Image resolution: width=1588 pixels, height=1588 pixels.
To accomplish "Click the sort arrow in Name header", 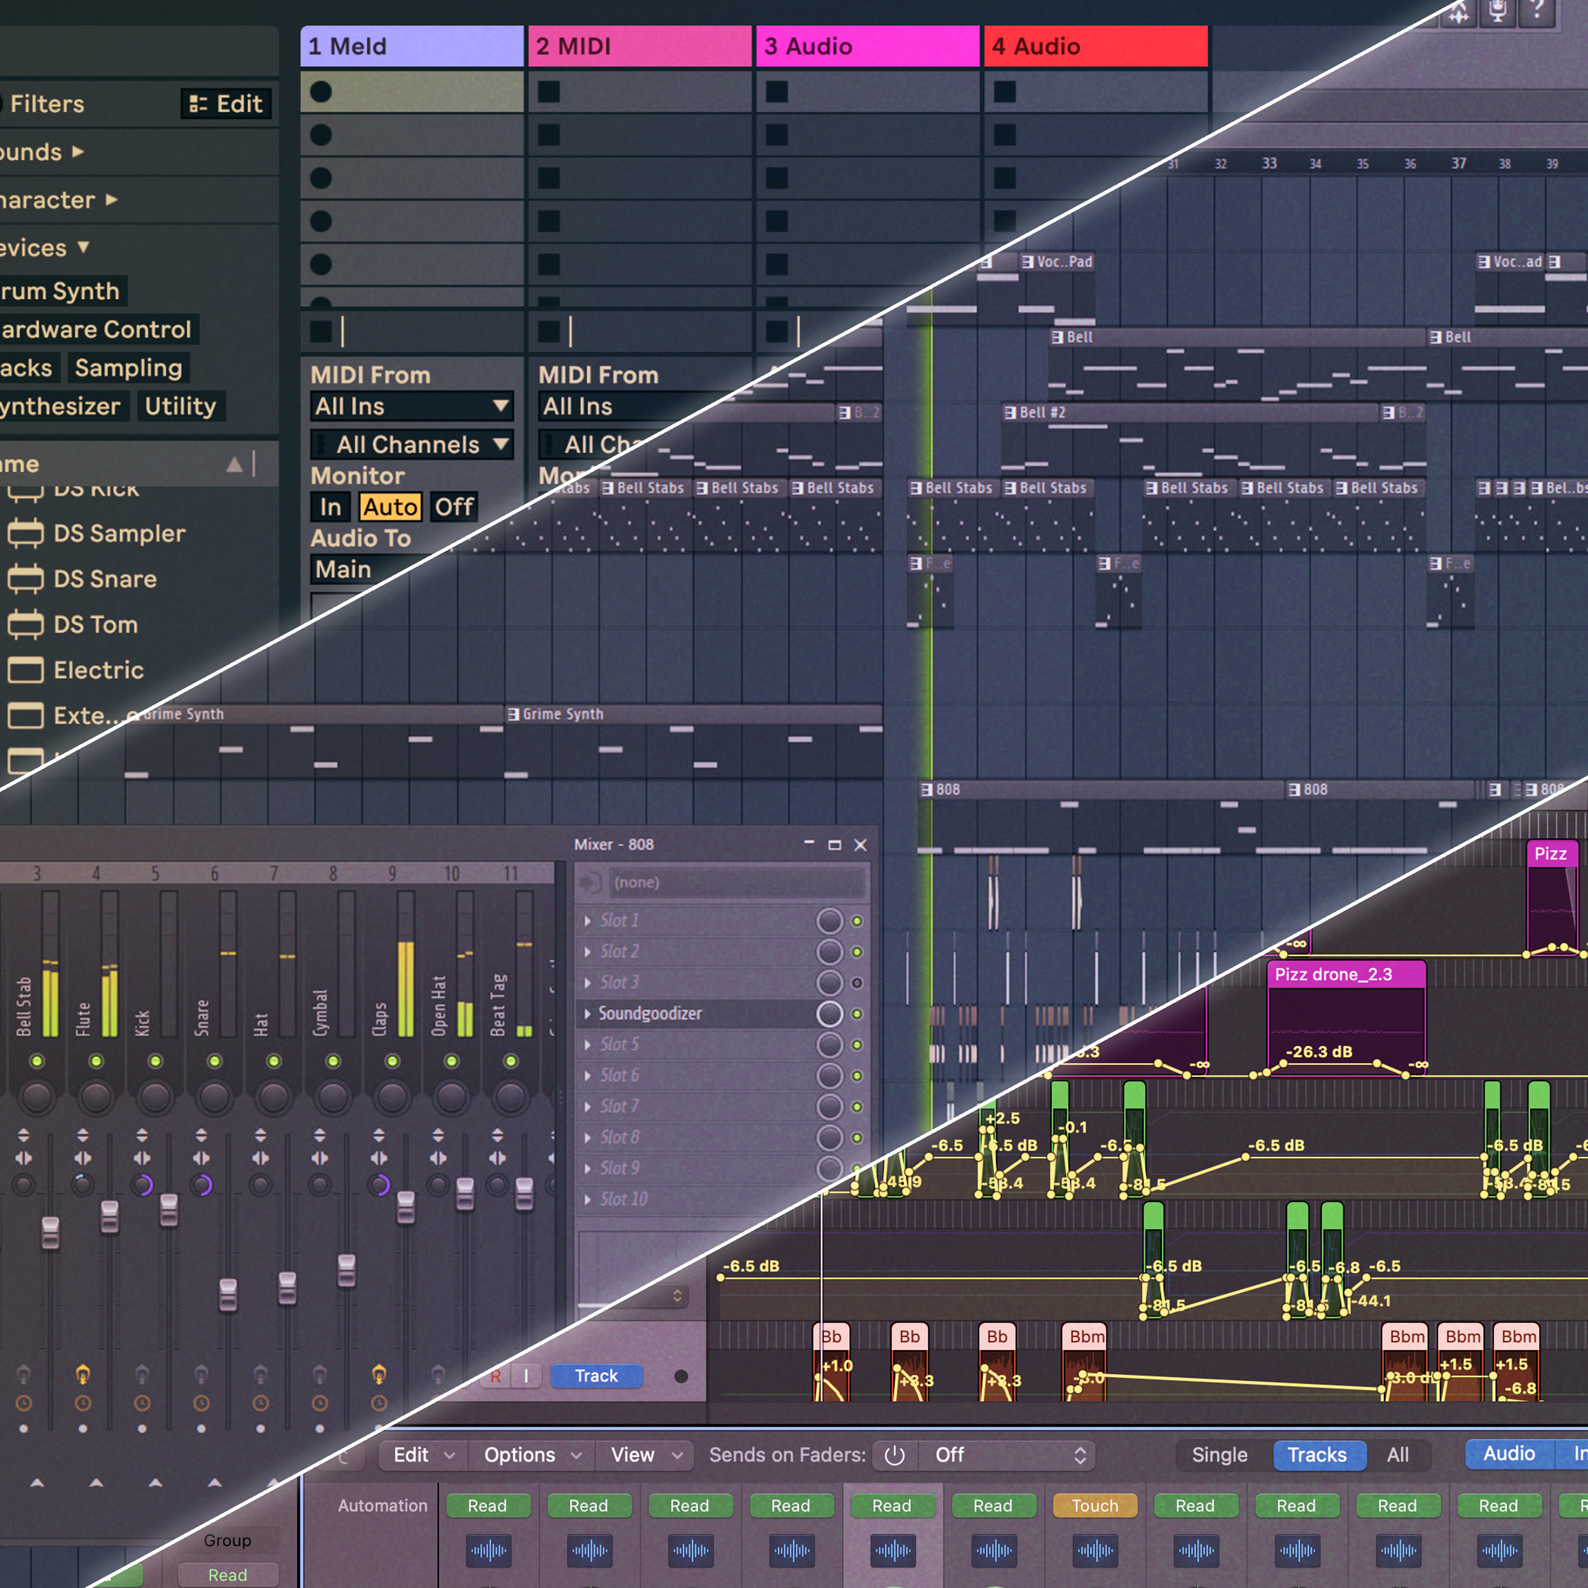I will tap(234, 464).
